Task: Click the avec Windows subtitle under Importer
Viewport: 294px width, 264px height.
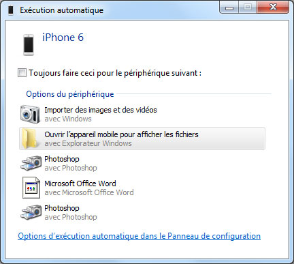Action: [x=68, y=119]
